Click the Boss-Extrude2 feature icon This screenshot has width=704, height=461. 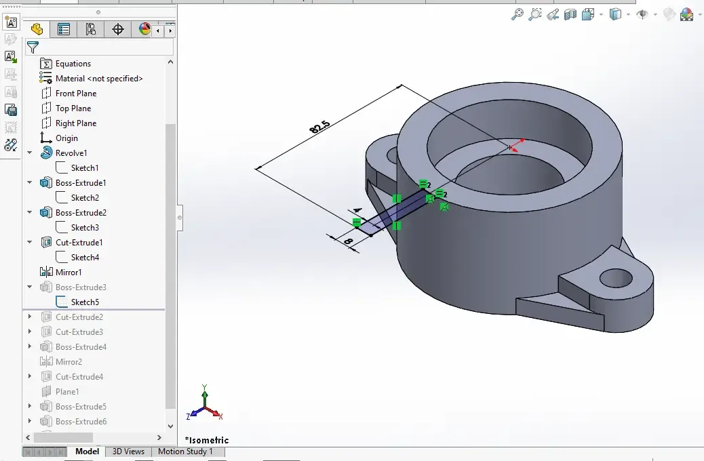click(x=46, y=212)
